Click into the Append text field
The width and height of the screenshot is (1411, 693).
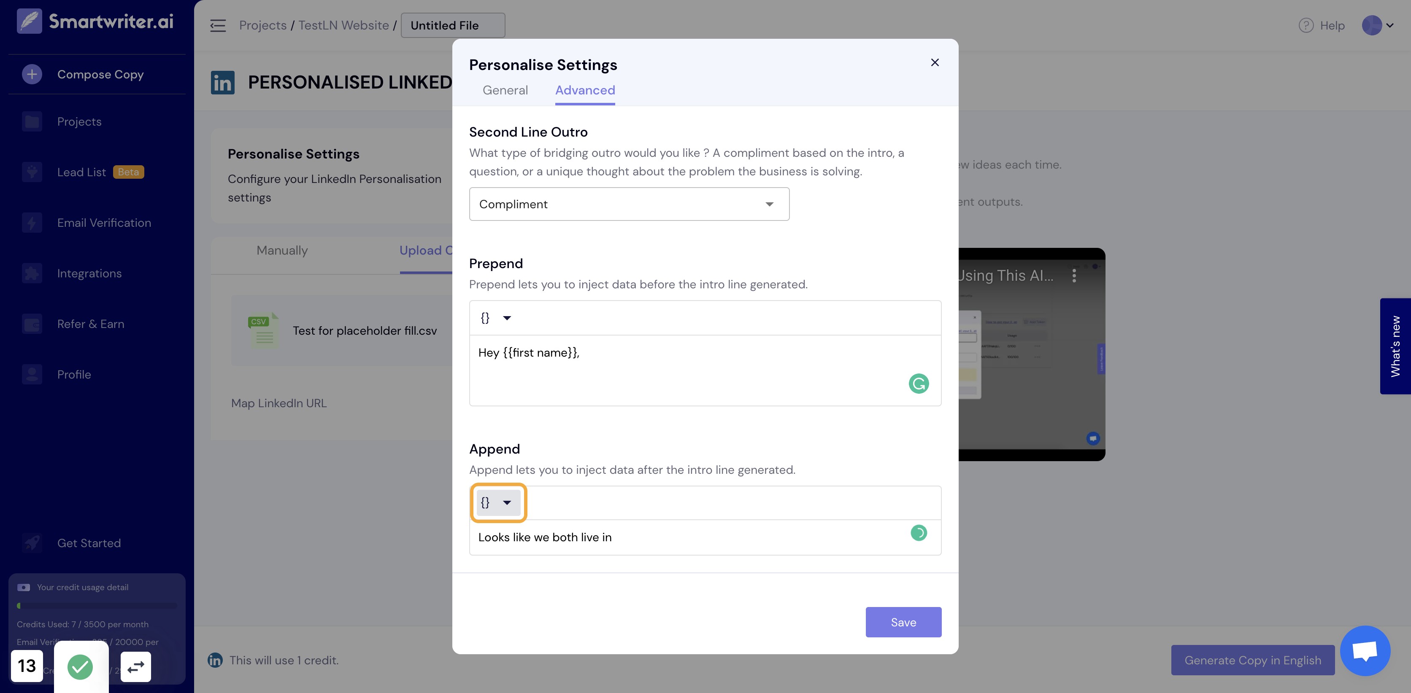[705, 537]
